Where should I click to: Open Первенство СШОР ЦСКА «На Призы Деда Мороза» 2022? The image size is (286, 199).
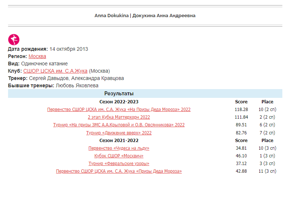coord(119,110)
